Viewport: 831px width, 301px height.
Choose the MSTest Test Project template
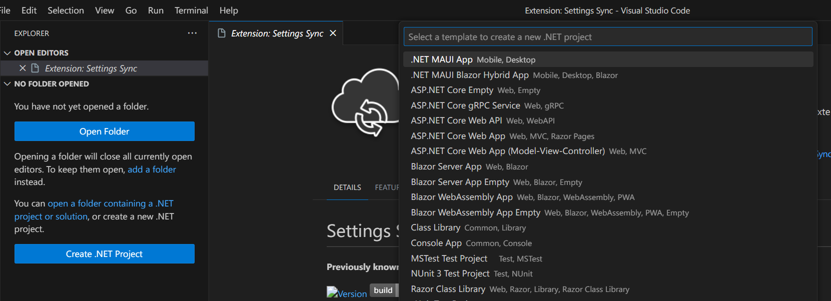[x=608, y=258]
